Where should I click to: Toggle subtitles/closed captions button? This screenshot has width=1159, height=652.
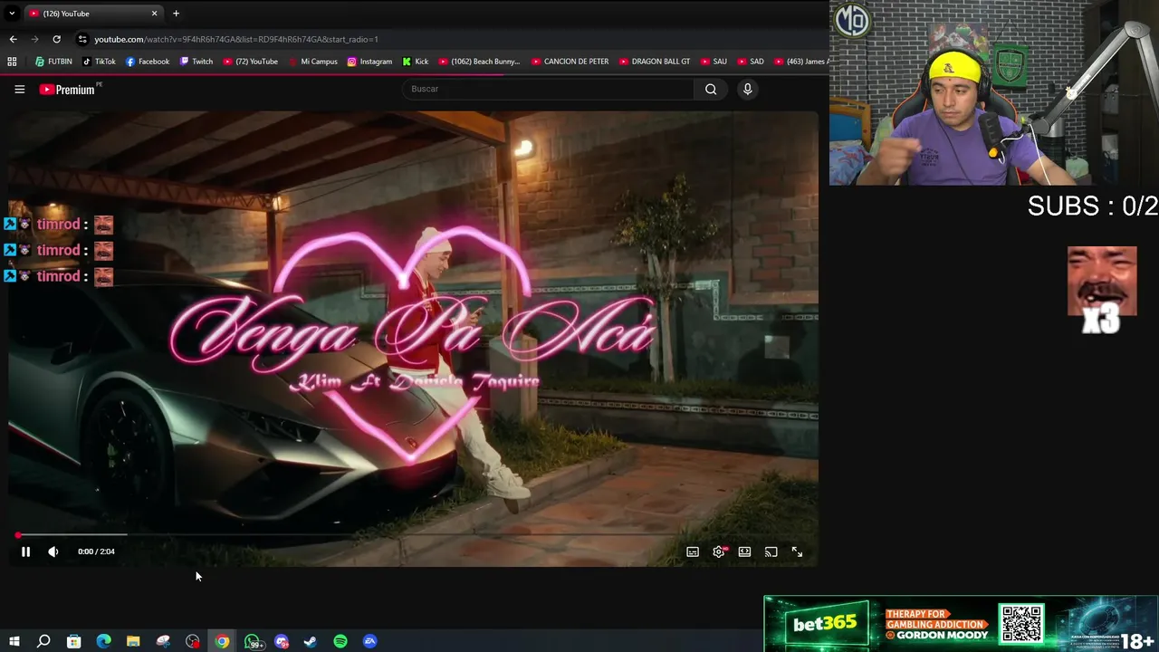pos(693,551)
